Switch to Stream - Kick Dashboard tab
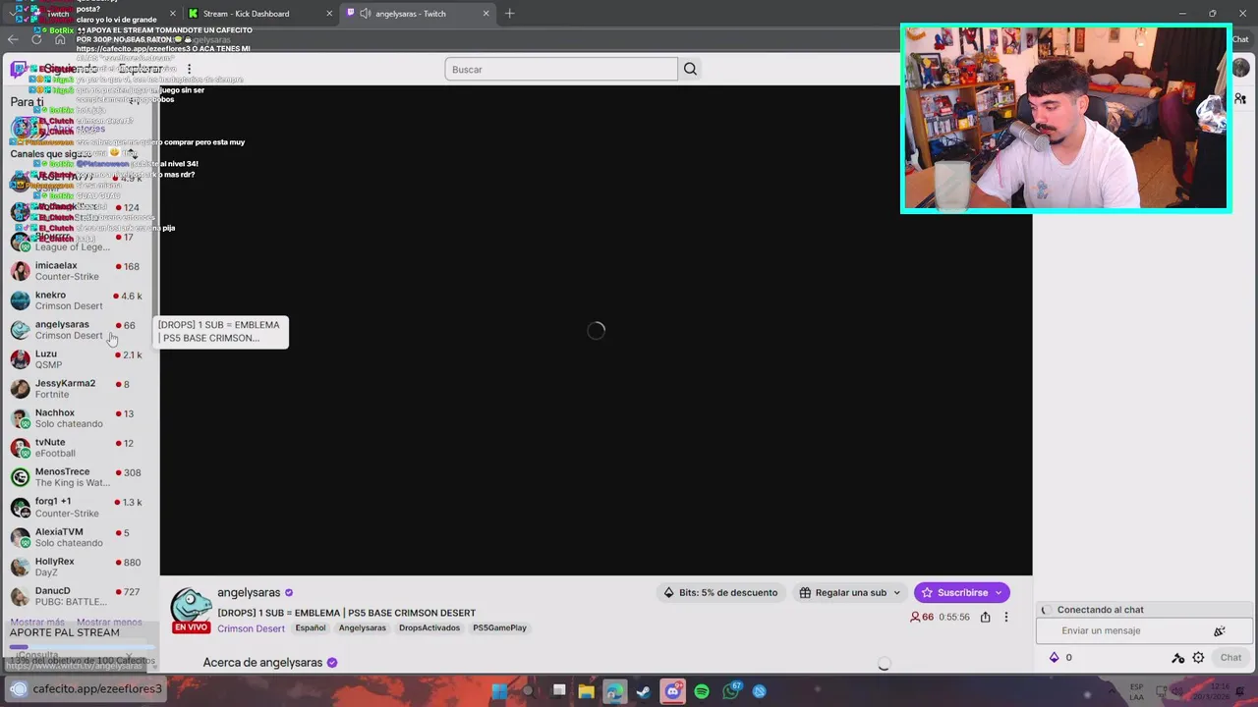 257,14
